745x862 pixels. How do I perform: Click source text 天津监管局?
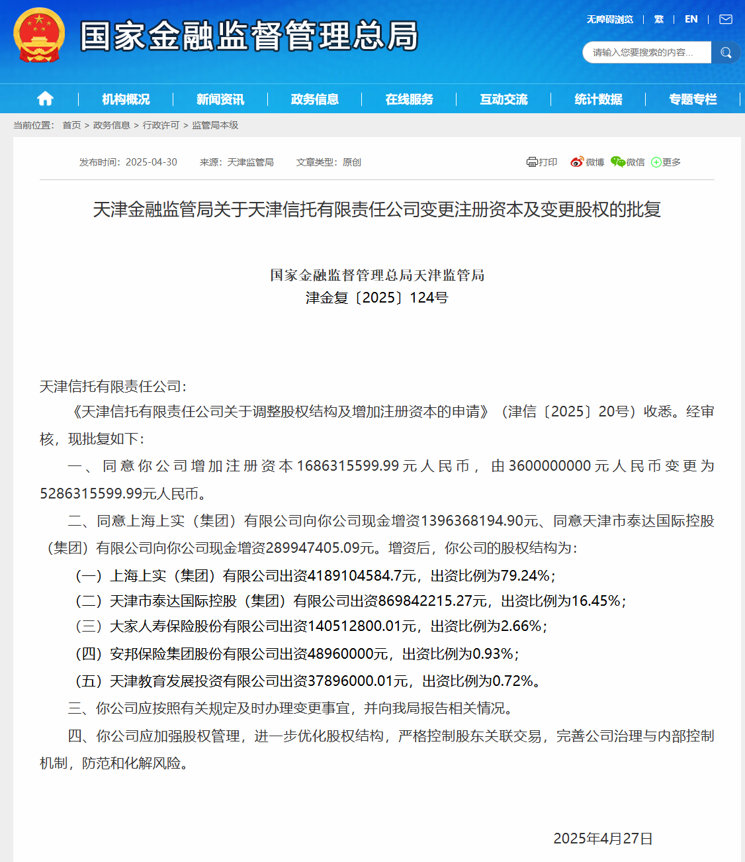[251, 162]
